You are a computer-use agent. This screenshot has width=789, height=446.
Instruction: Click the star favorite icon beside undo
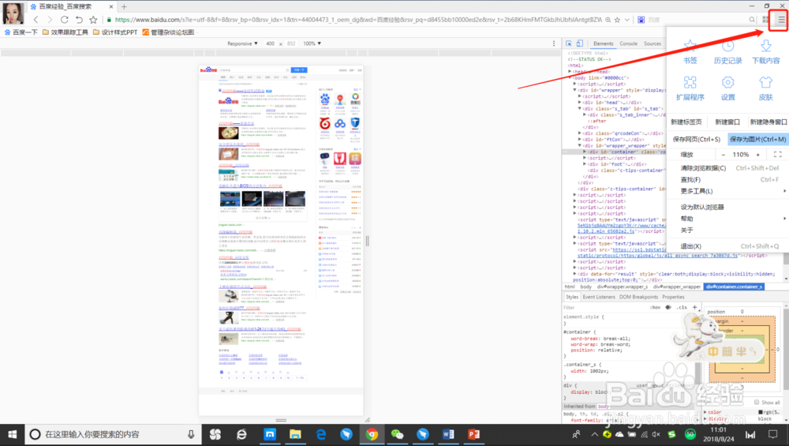(x=93, y=20)
